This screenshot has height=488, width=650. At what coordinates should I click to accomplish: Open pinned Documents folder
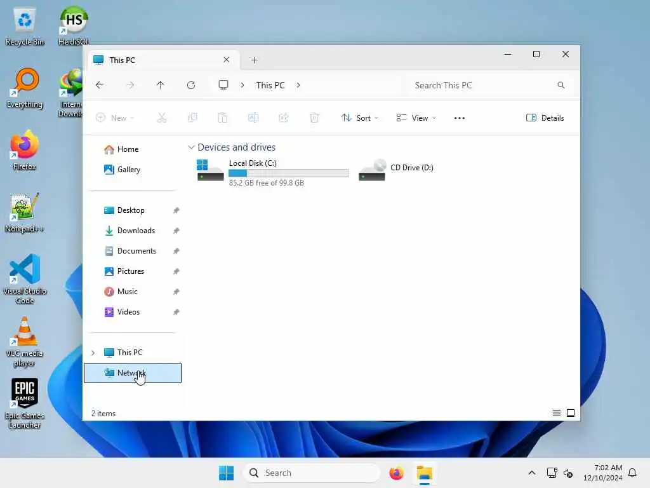[x=136, y=250]
